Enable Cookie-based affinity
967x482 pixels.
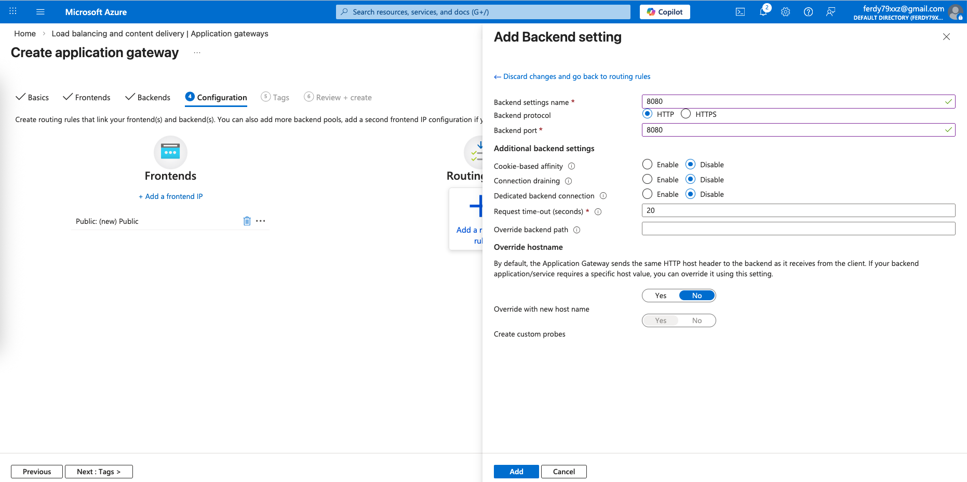pos(647,165)
